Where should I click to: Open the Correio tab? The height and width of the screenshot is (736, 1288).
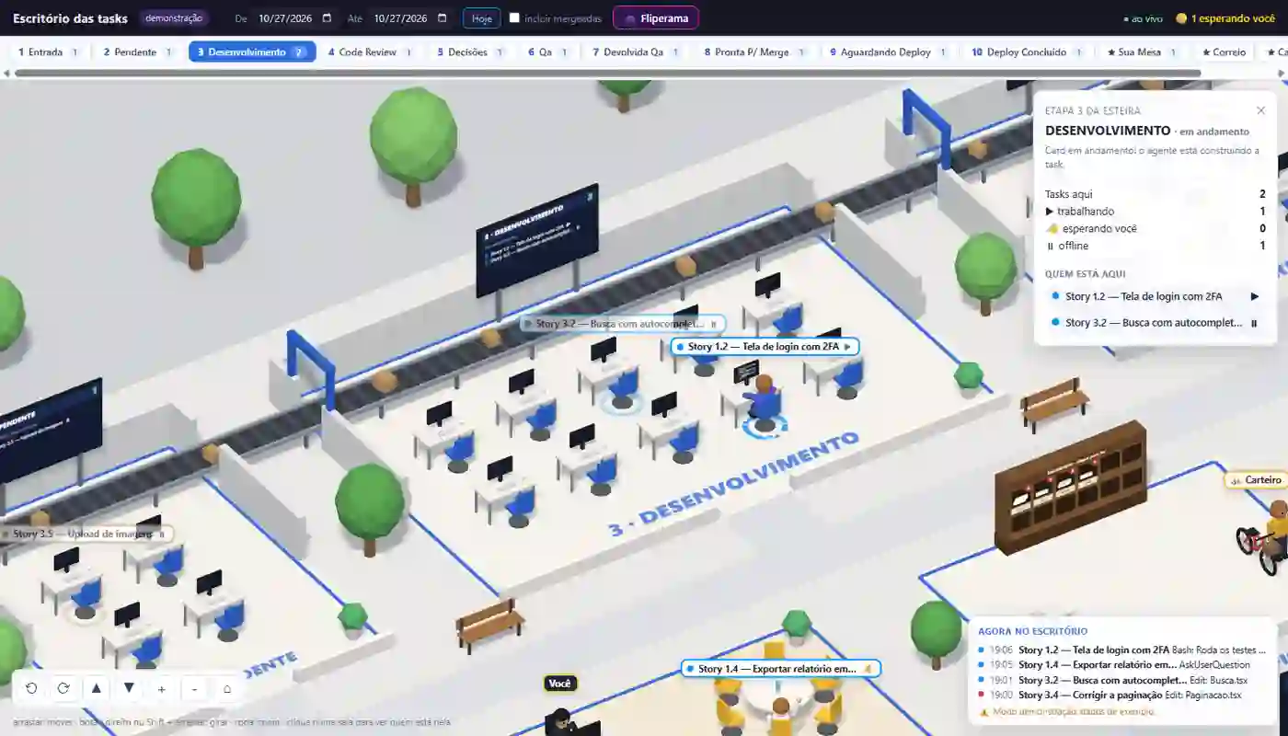pos(1223,52)
